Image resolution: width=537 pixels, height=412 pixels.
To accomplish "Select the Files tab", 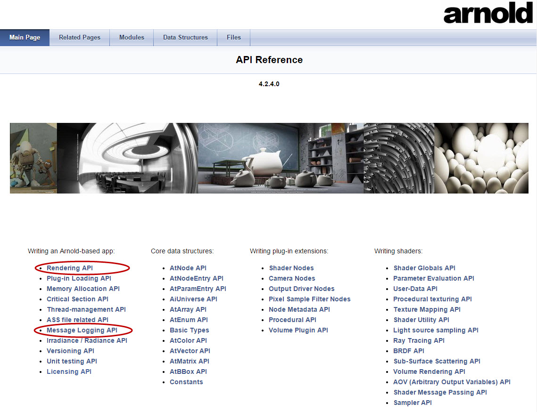I will [x=233, y=38].
